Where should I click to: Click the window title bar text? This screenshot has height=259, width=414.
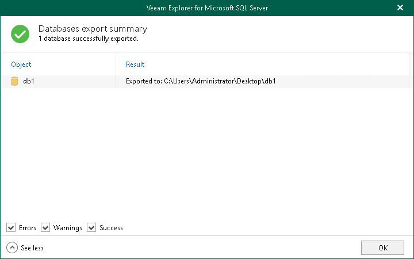(x=207, y=7)
